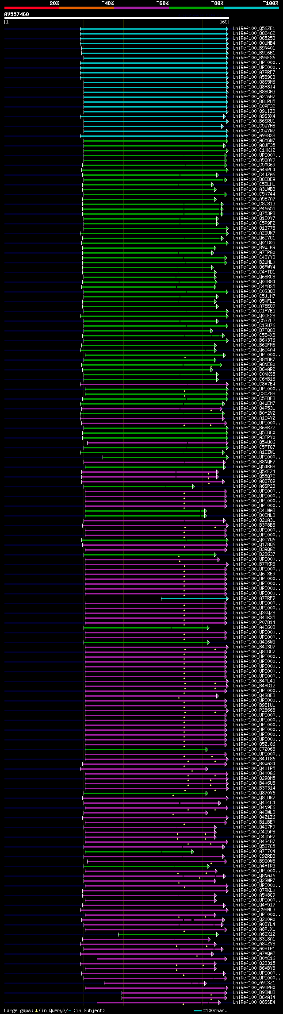Click hit label UniRef100_Q4P531
Screen dimensions: 283x1014
pyautogui.click(x=254, y=408)
